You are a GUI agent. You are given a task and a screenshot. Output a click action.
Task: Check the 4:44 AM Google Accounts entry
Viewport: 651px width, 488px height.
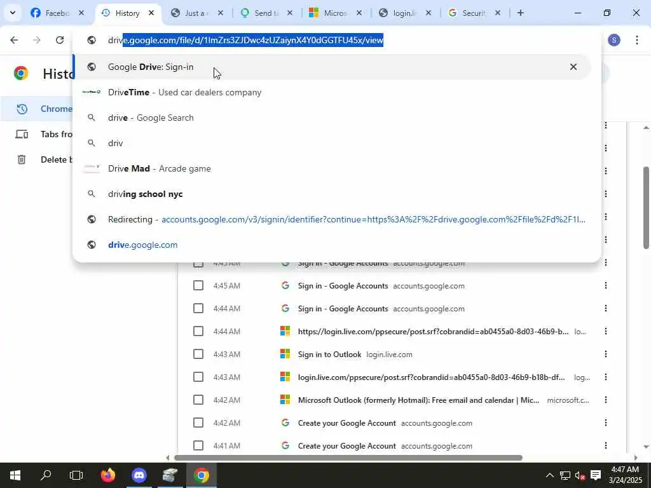click(198, 308)
